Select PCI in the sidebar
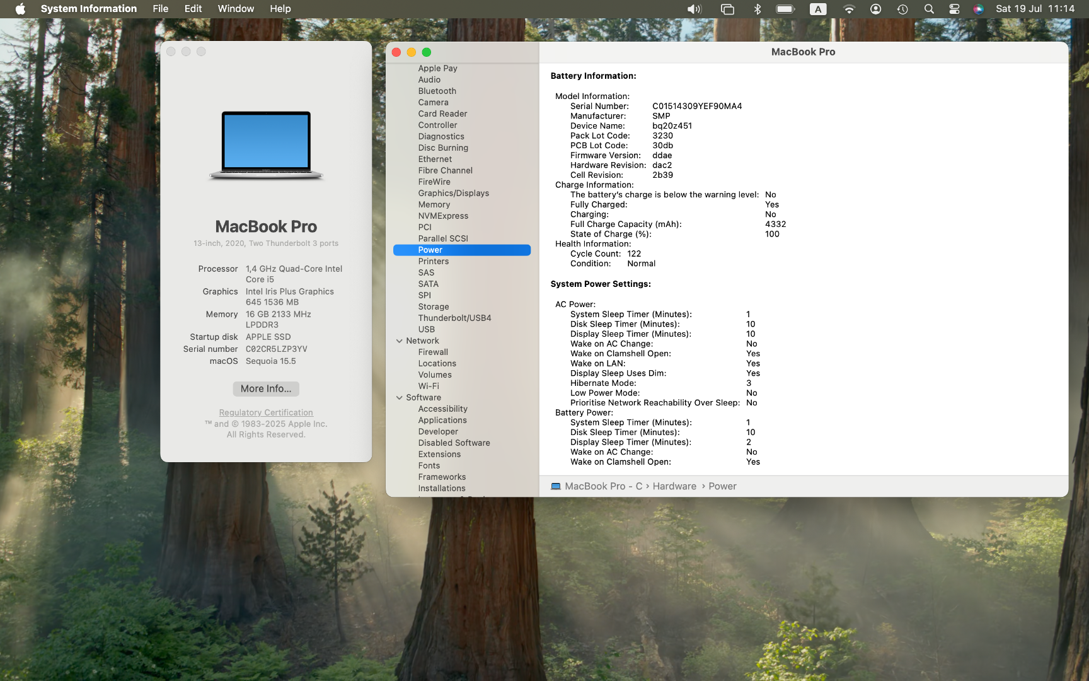The image size is (1089, 681). coord(425,227)
